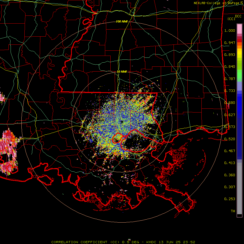Image resolution: width=244 pixels, height=244 pixels.
Task: Select the 0.840 legend value
Action: coord(230,67)
